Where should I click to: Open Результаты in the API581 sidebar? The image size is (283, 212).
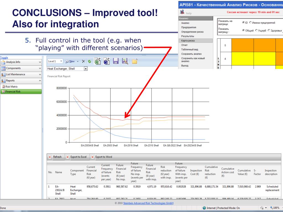pos(188,36)
